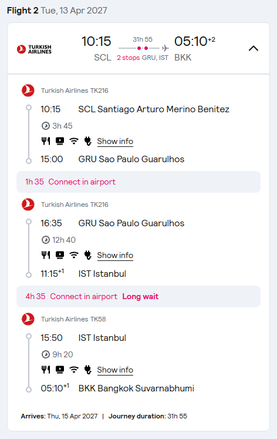The width and height of the screenshot is (277, 439).
Task: Click Turkish Airlines TK216 logo for GRU segment
Action: 28,205
